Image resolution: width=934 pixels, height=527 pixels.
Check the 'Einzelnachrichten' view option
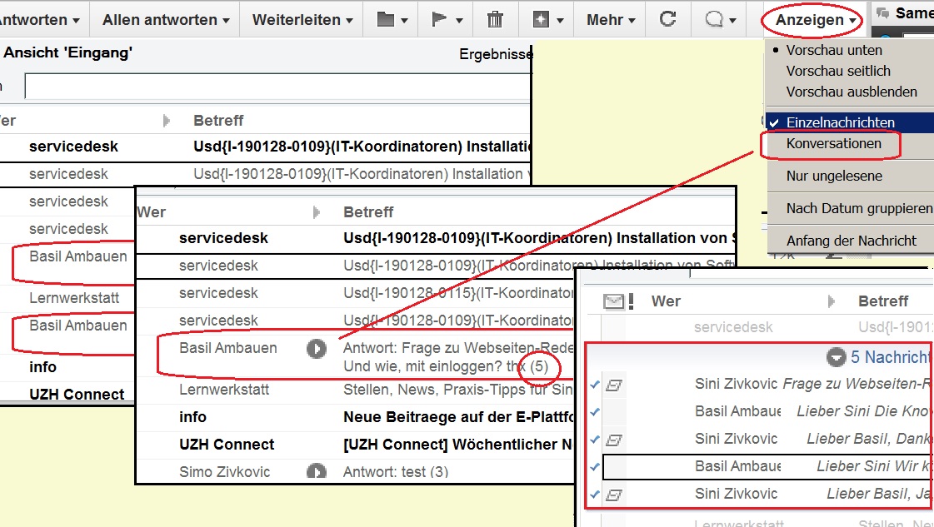tap(840, 122)
